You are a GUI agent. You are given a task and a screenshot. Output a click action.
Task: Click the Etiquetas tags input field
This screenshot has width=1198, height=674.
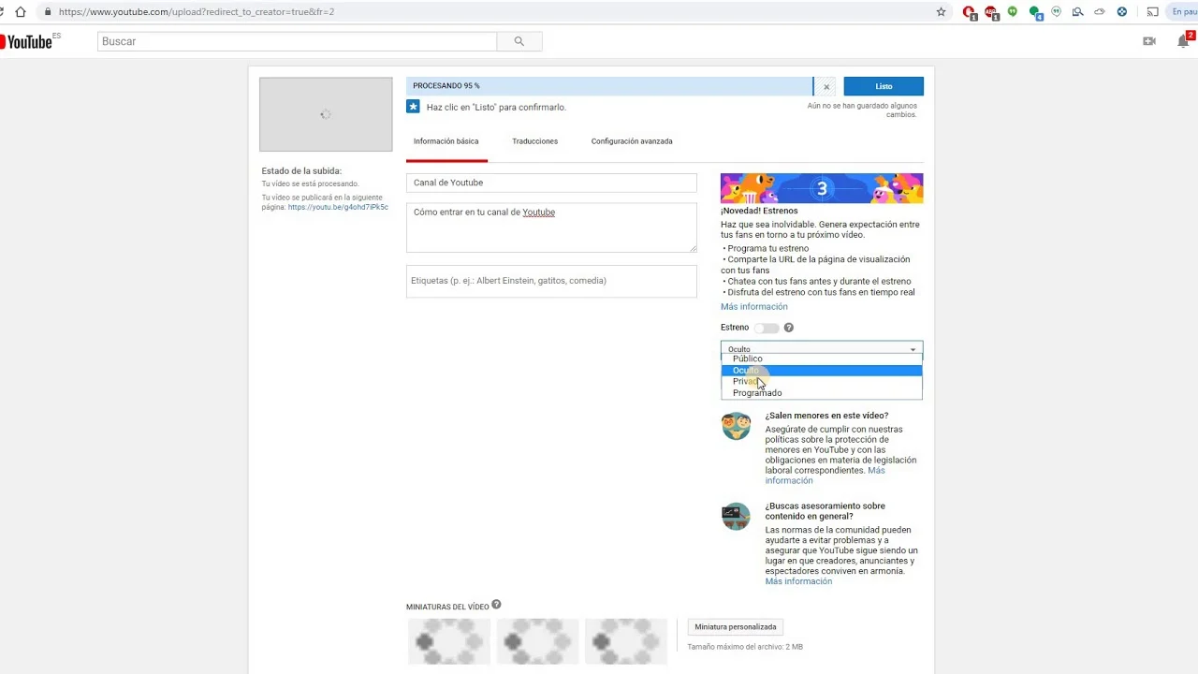[x=551, y=281]
